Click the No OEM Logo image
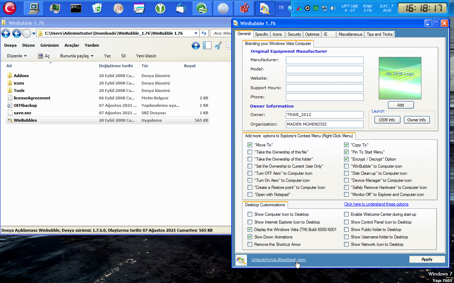 pos(400,78)
